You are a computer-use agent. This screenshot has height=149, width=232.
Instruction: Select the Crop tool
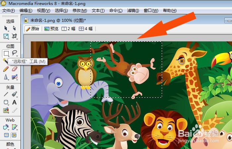tap(14, 36)
